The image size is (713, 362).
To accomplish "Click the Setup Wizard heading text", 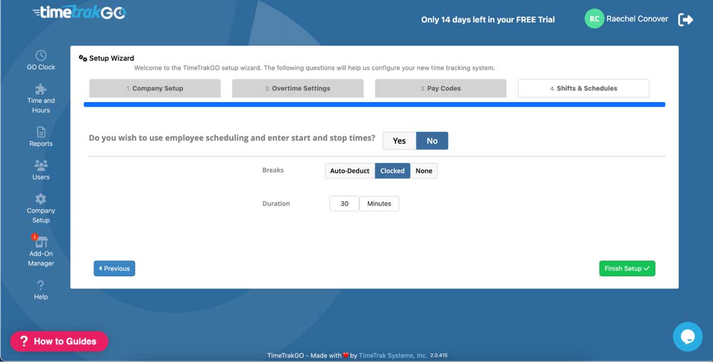I will 112,58.
